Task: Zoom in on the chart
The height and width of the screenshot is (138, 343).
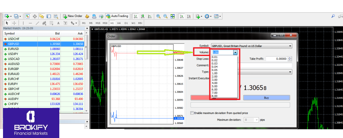Action: 158,16
